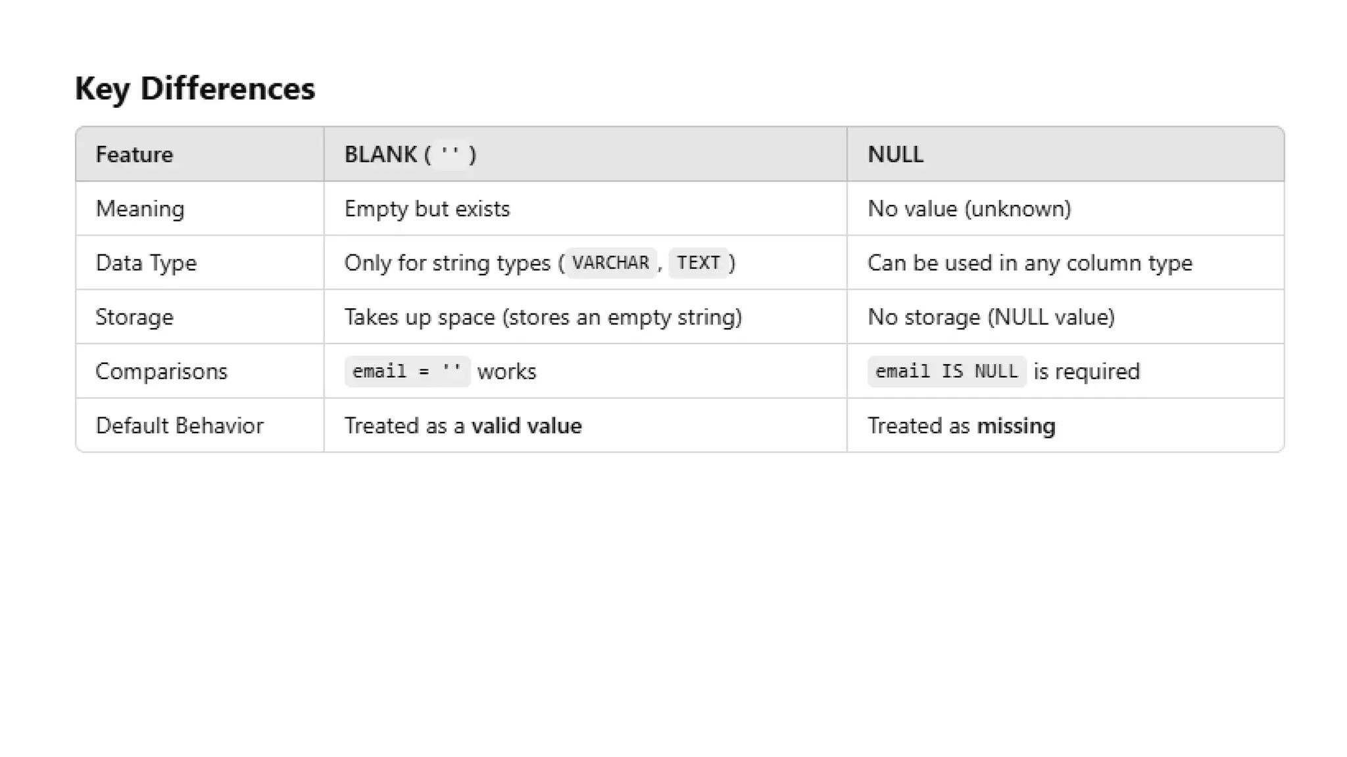Image resolution: width=1347 pixels, height=757 pixels.
Task: Click the Comparisons row label
Action: pyautogui.click(x=161, y=371)
